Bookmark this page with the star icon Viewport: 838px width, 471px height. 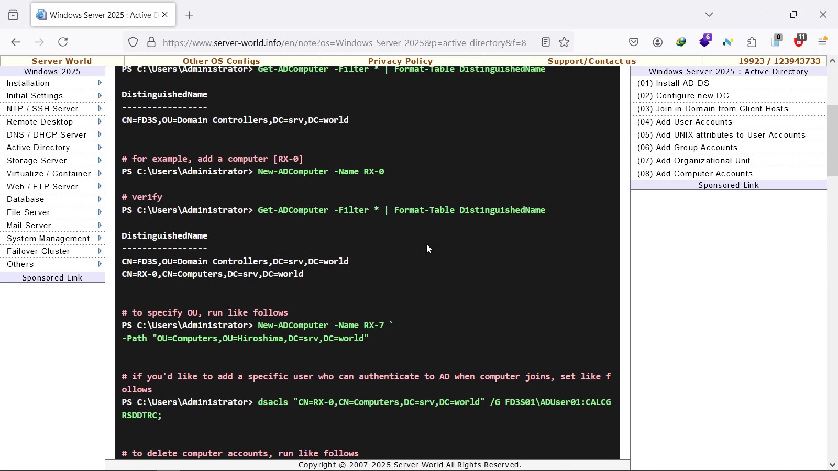[564, 42]
